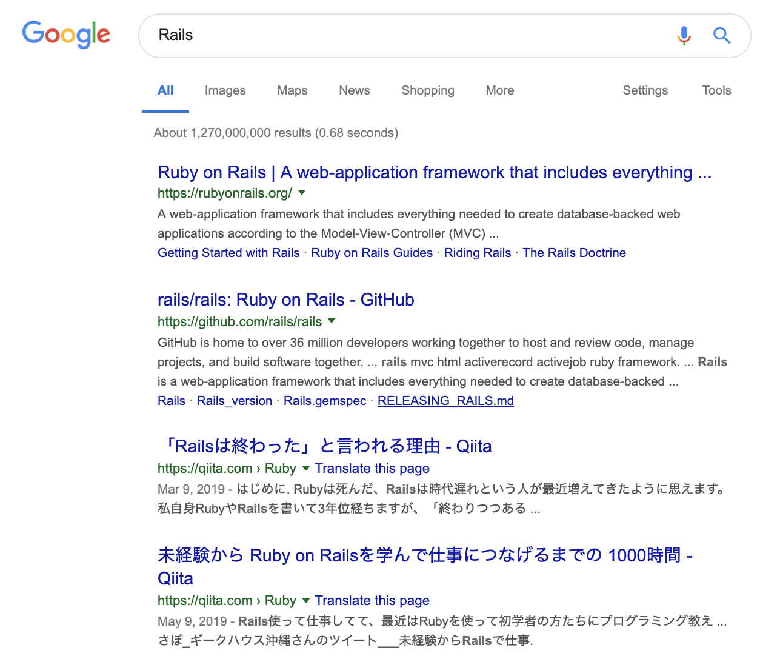Open The Rails Doctrine sitelink

click(x=574, y=253)
